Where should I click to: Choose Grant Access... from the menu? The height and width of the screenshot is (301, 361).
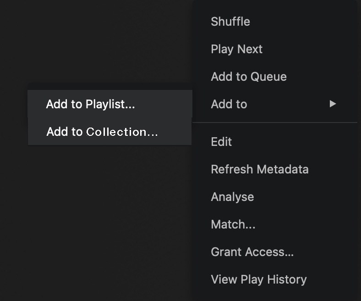pyautogui.click(x=252, y=252)
